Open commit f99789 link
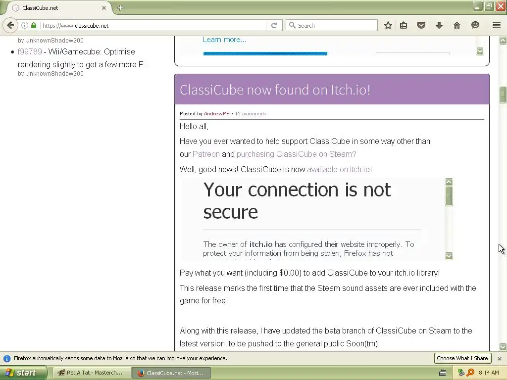The image size is (507, 380). (30, 51)
